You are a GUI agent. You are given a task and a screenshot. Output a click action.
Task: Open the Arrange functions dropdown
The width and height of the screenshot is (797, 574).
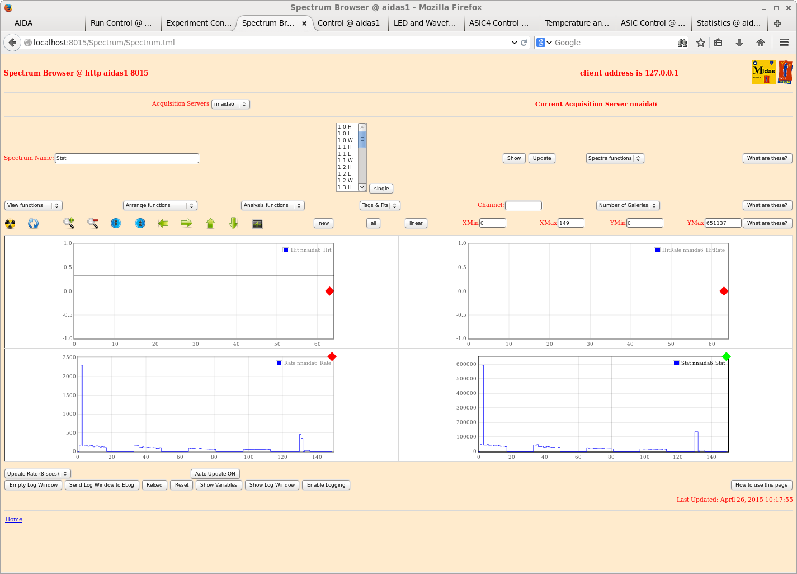160,205
